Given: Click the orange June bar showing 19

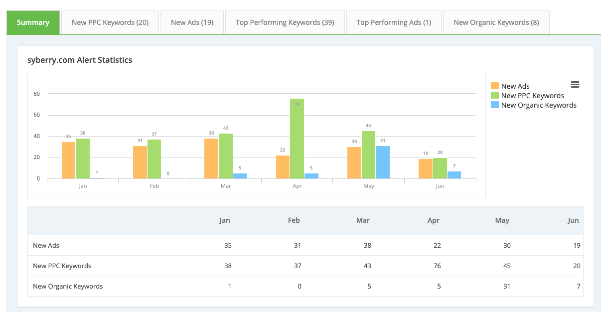Looking at the screenshot, I should pyautogui.click(x=426, y=168).
